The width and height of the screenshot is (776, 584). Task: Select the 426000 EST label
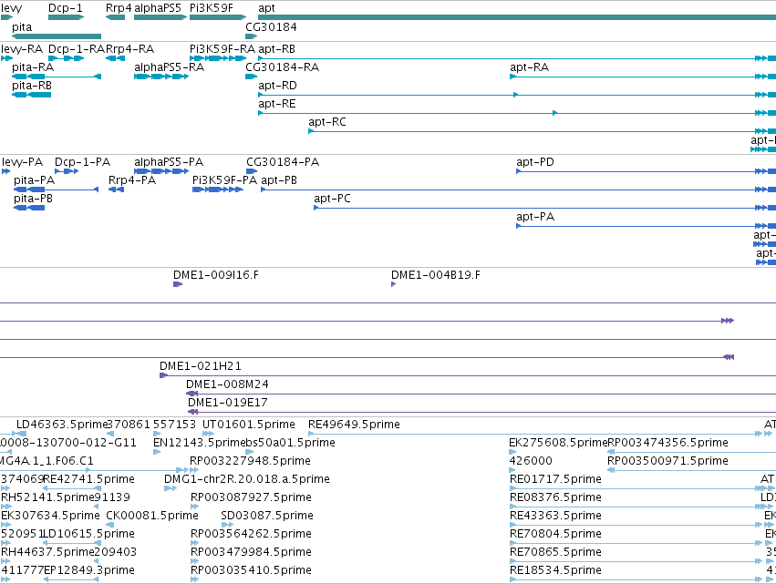click(531, 461)
